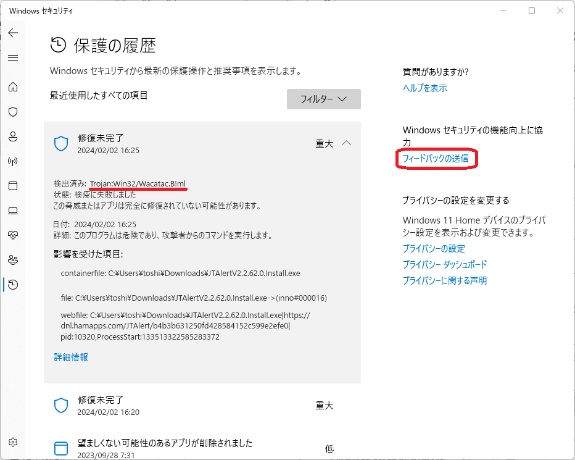Open Account protection via the person icon

(13, 136)
